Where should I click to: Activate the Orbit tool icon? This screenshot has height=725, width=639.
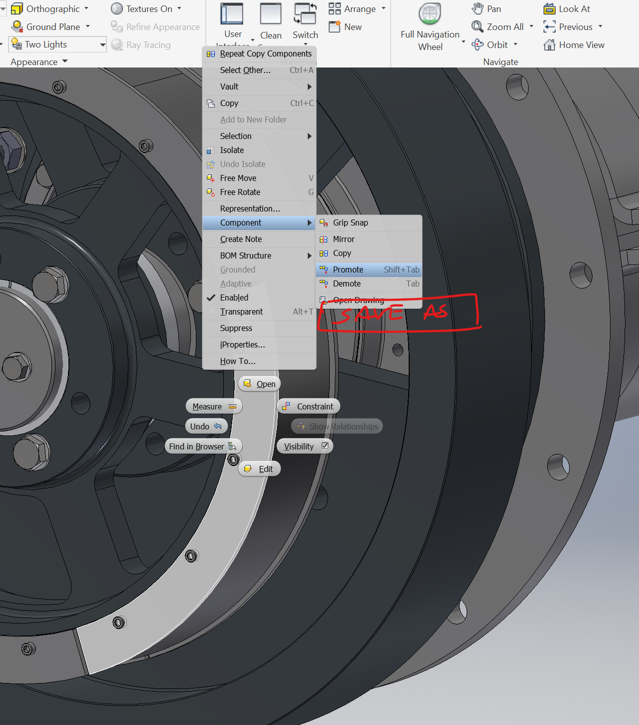coord(478,44)
